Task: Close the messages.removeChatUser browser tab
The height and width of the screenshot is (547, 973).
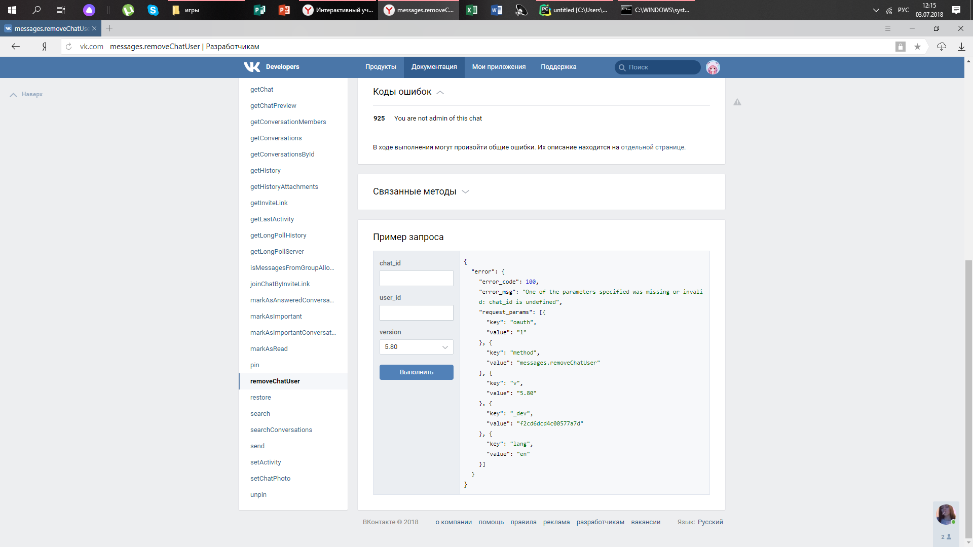Action: click(94, 28)
